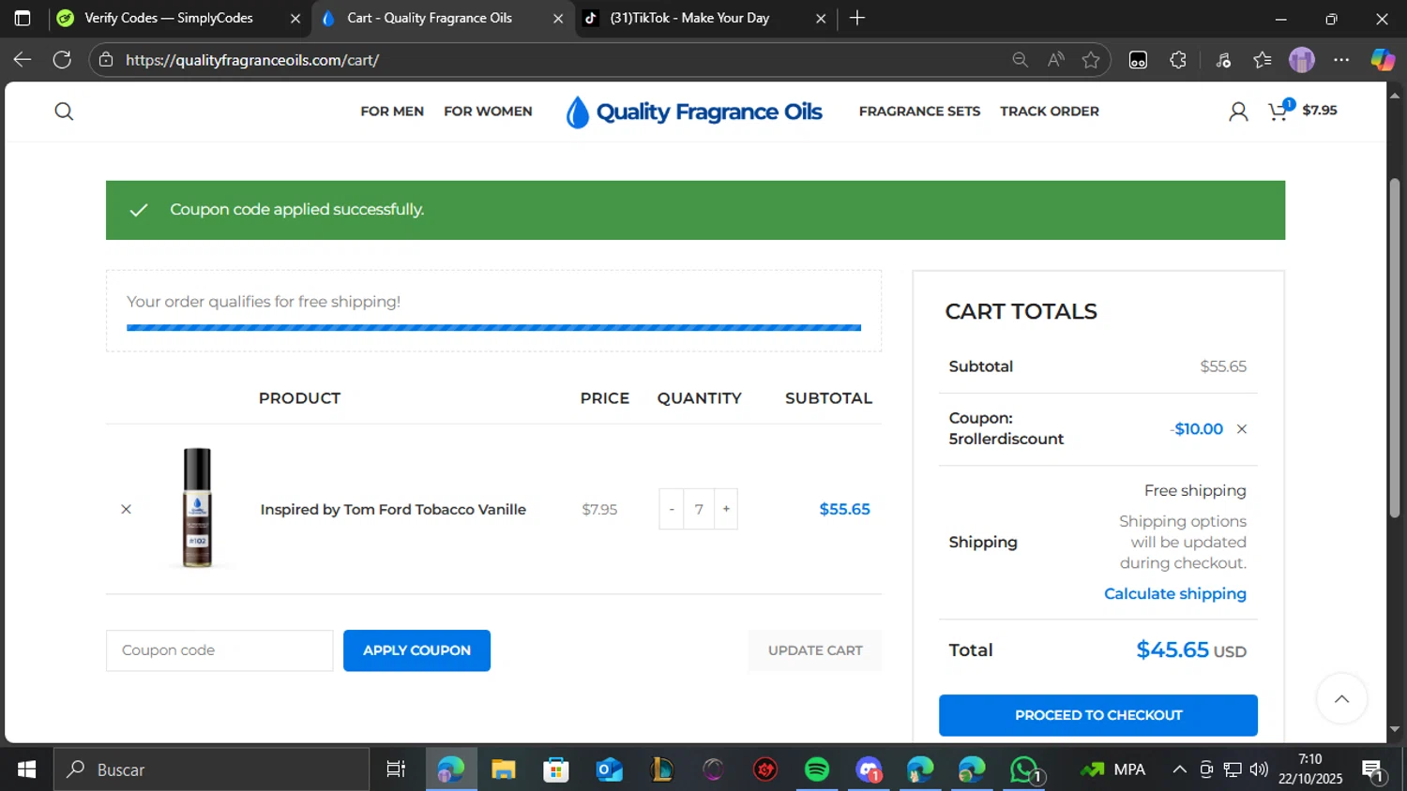Screen dimensions: 1407x791
Task: Click the -$10.00 coupon discount value
Action: 1197,429
